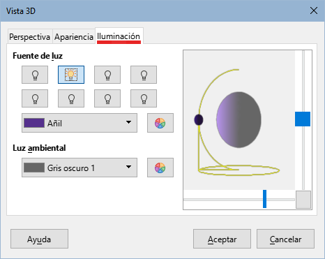This screenshot has width=325, height=259.
Task: Select the seventh light source bulb
Action: pyautogui.click(x=107, y=98)
